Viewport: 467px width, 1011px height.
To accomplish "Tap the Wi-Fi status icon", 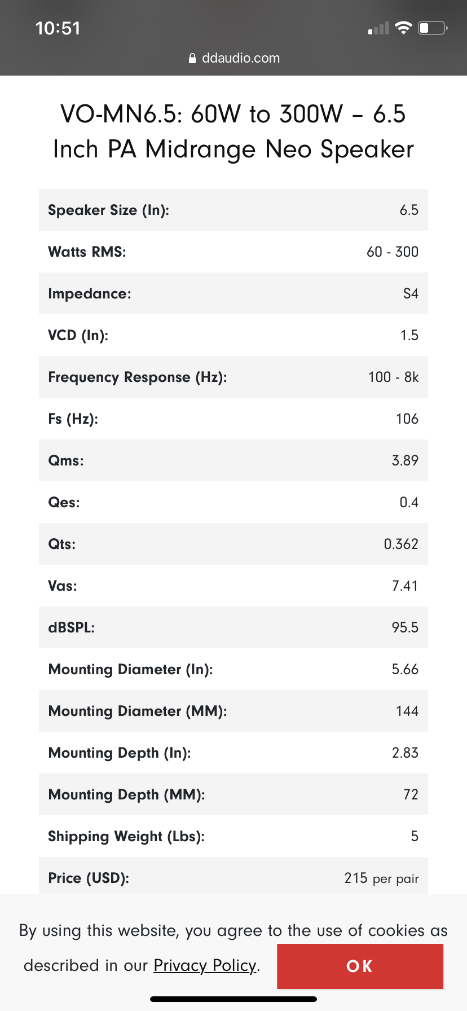I will [x=403, y=28].
